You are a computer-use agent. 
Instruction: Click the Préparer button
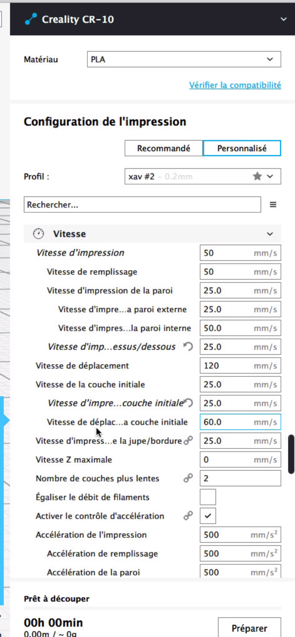point(249,628)
